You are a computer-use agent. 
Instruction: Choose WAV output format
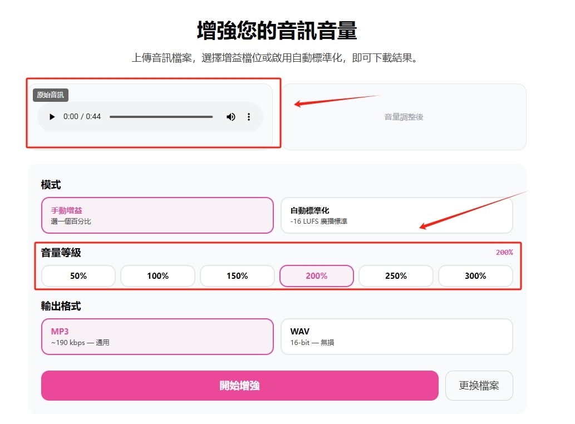click(396, 337)
